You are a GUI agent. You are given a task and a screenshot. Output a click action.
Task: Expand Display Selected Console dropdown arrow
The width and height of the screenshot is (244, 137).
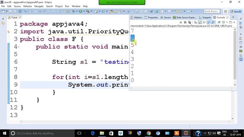click(x=227, y=22)
